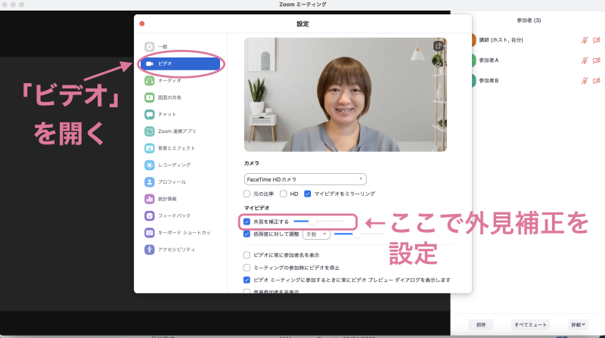Toggle 低照度に対して調整 checkbox
The image size is (605, 338).
[247, 234]
